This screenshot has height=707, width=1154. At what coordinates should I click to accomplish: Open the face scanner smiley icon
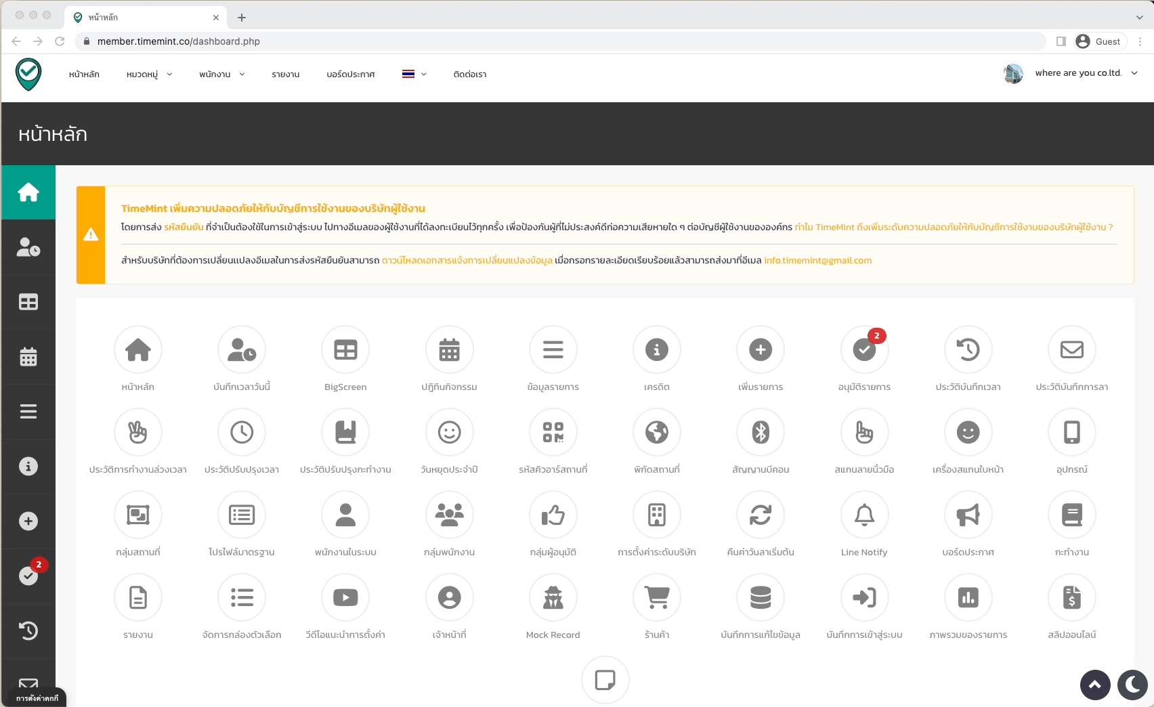[x=968, y=433]
